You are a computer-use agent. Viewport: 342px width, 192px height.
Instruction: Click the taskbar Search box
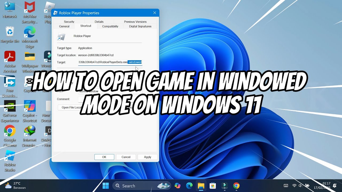pos(142,186)
